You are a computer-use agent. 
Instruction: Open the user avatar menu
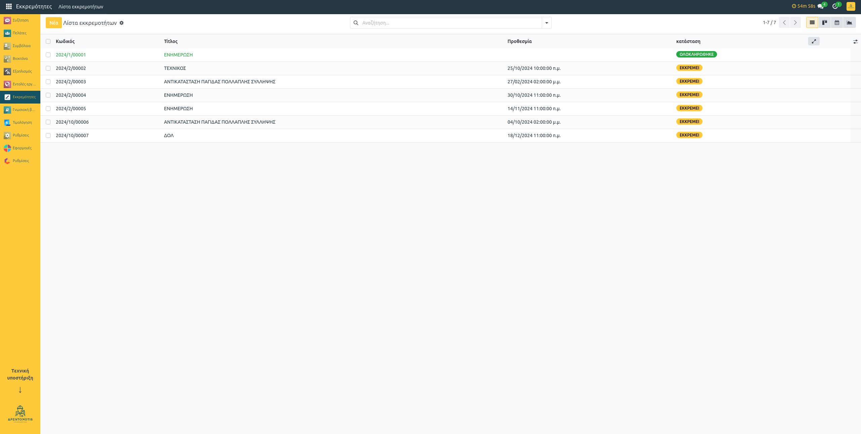851,6
